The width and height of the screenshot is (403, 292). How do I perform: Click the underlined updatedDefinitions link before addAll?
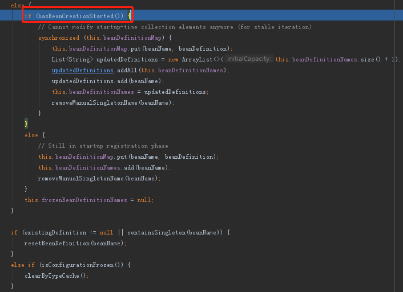(x=83, y=70)
